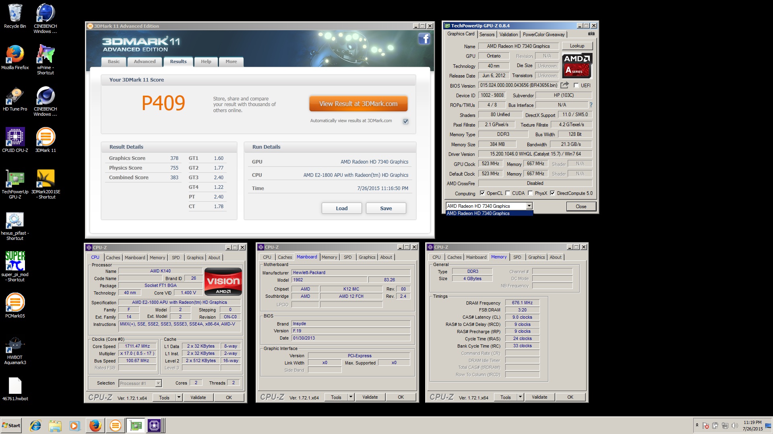
Task: Switch to Firefox in the taskbar
Action: [x=95, y=426]
